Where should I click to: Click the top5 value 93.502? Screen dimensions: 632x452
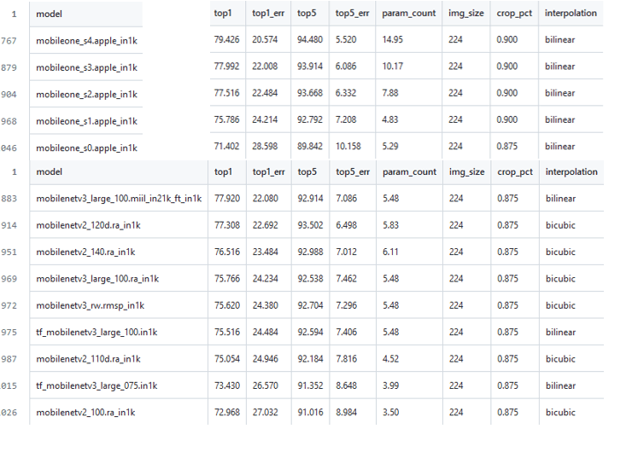(x=310, y=225)
